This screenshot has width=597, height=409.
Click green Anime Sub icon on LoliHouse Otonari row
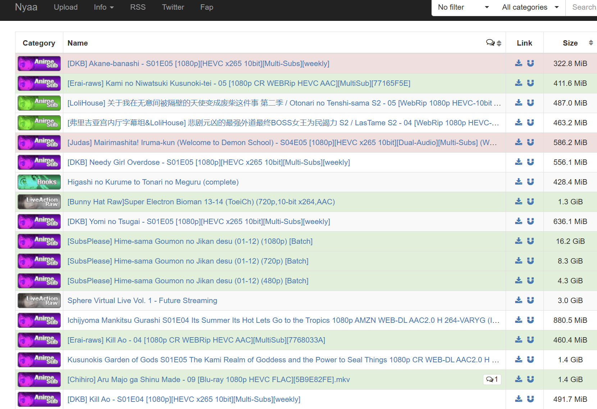(x=39, y=103)
